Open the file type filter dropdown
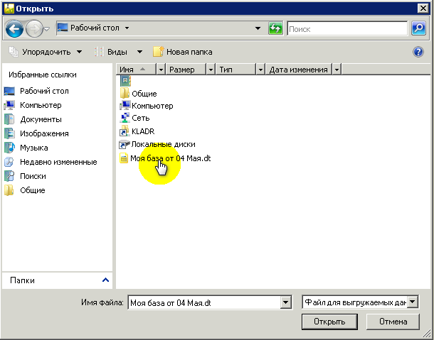 413,302
